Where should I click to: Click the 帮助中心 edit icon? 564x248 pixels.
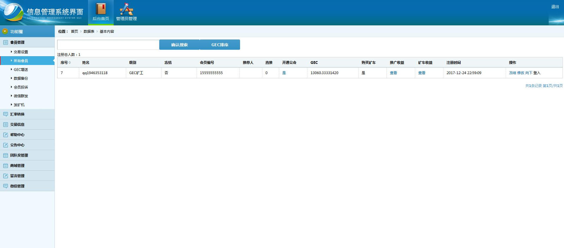tap(6, 135)
